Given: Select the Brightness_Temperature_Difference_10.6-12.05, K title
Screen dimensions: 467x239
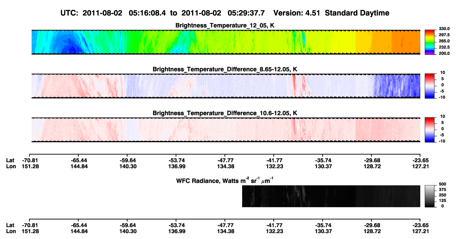Looking at the screenshot, I should (226, 113).
